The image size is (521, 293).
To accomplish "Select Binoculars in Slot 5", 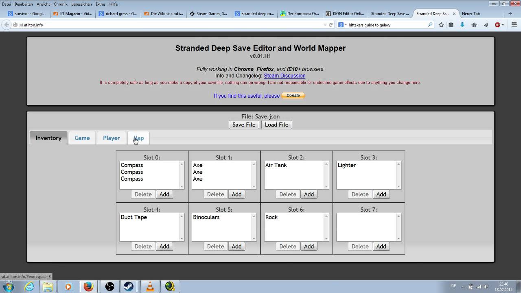I will (206, 217).
